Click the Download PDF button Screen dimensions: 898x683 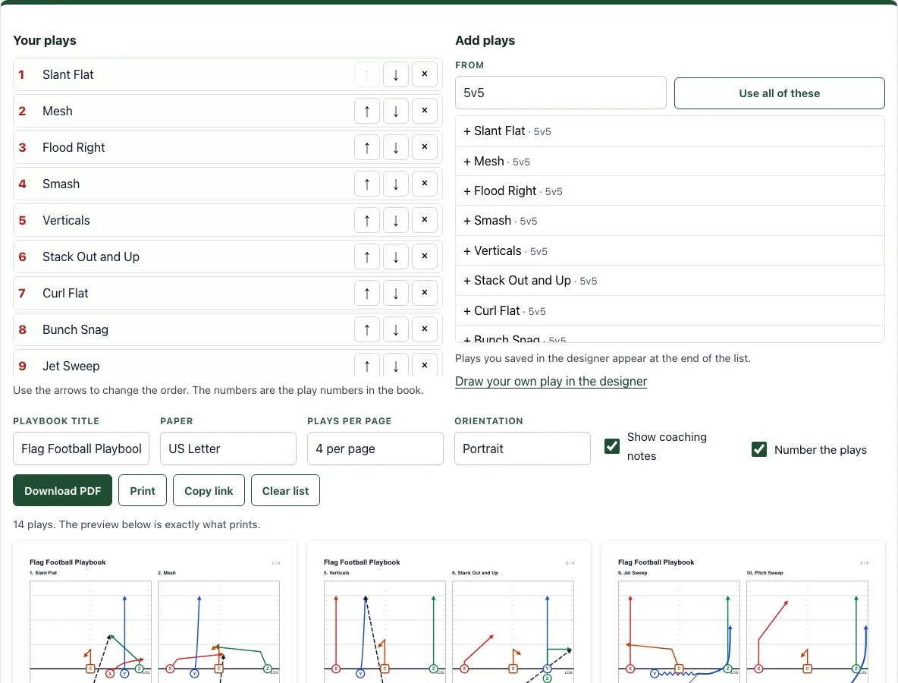(x=62, y=490)
